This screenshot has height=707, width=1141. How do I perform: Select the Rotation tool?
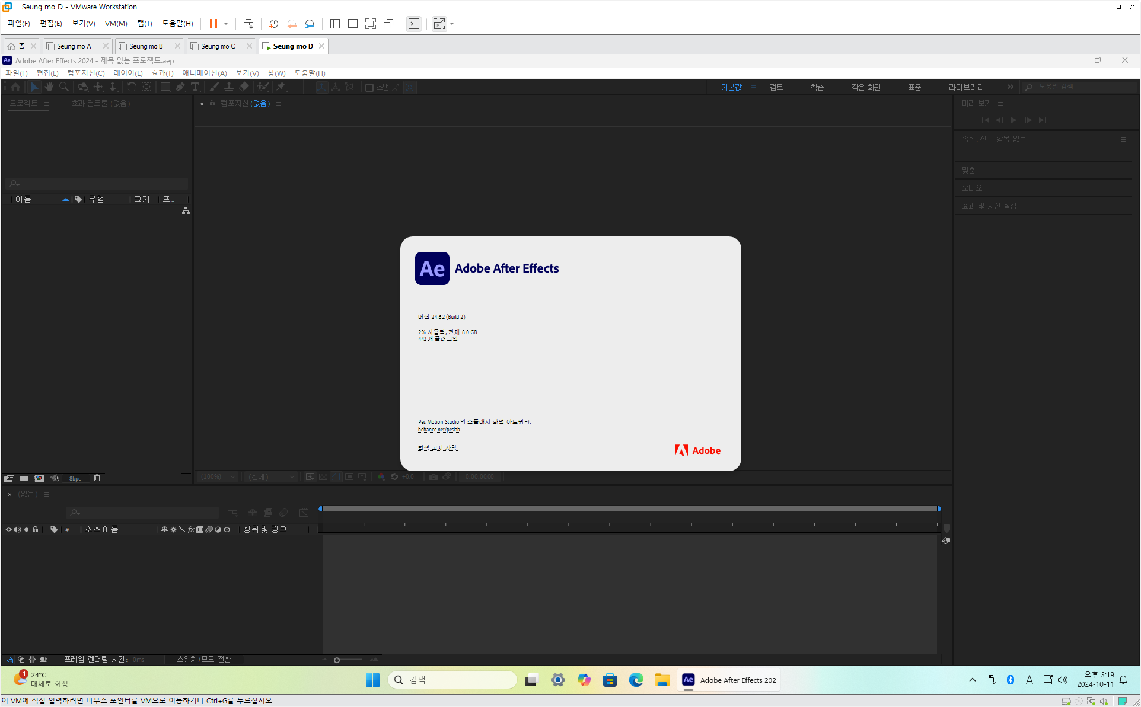point(131,87)
